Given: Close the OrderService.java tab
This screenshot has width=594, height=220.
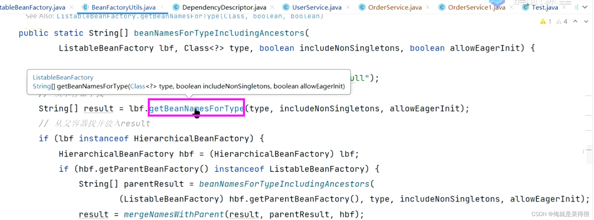Looking at the screenshot, I should tap(428, 7).
